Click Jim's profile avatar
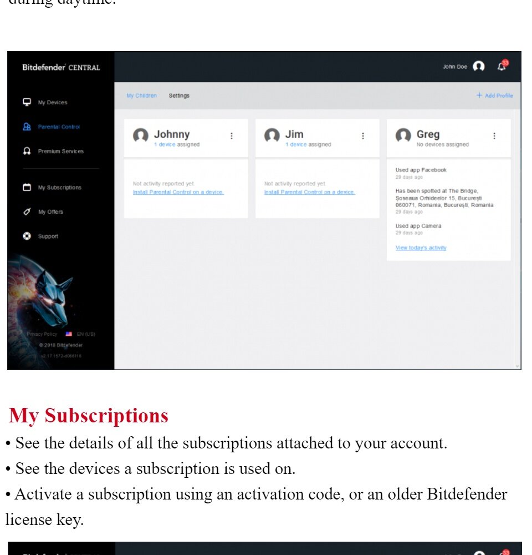532x555 pixels. (272, 135)
